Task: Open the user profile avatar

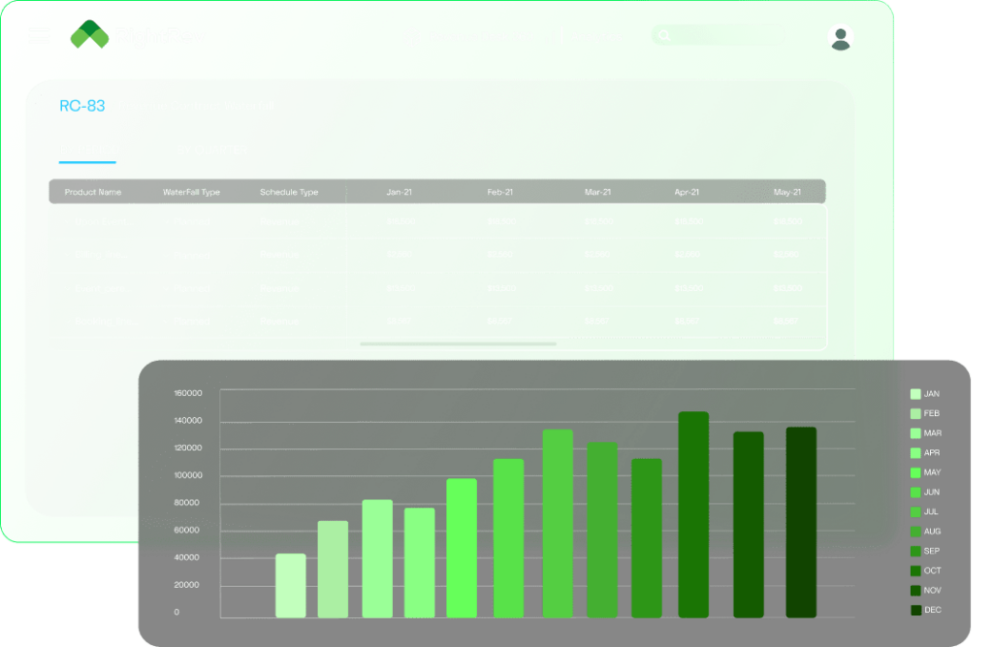Action: click(840, 37)
